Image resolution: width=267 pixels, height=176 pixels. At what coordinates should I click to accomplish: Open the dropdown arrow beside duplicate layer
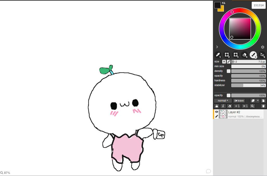(258, 101)
